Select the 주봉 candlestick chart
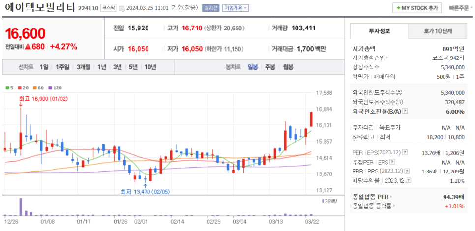Screen dimensions: 475x231 coord(270,67)
